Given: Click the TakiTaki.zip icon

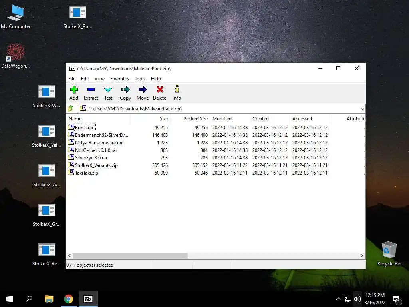Looking at the screenshot, I should click(71, 173).
